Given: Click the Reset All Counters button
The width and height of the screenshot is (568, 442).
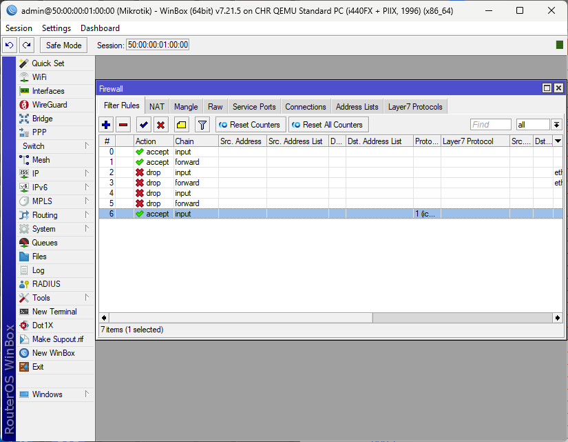Looking at the screenshot, I should pyautogui.click(x=328, y=125).
